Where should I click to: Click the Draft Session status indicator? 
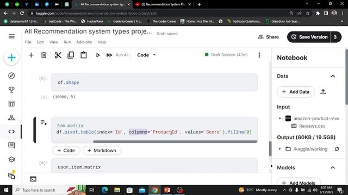point(226,55)
